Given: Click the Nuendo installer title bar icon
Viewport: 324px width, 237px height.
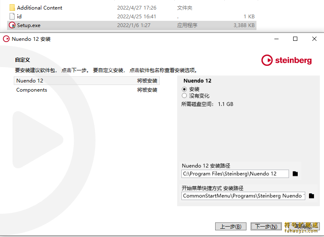Looking at the screenshot, I should click(x=6, y=39).
